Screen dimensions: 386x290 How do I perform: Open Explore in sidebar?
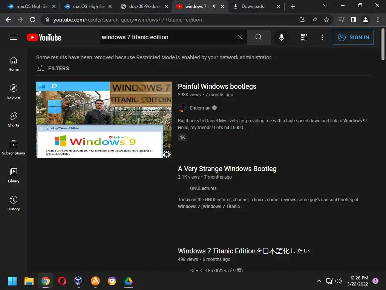(x=14, y=92)
